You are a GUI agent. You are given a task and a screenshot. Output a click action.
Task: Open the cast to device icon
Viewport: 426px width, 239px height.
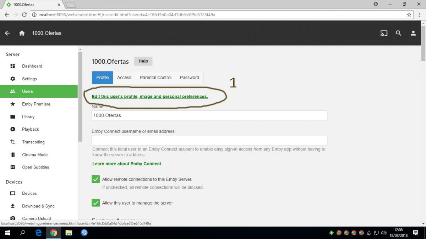384,33
